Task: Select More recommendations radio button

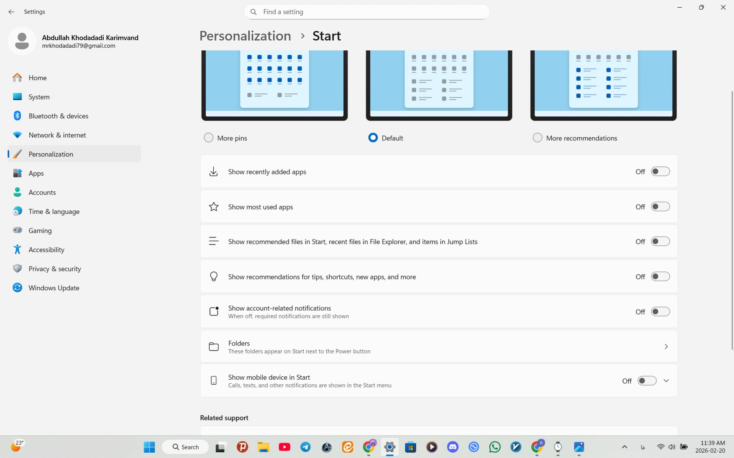Action: (x=537, y=138)
